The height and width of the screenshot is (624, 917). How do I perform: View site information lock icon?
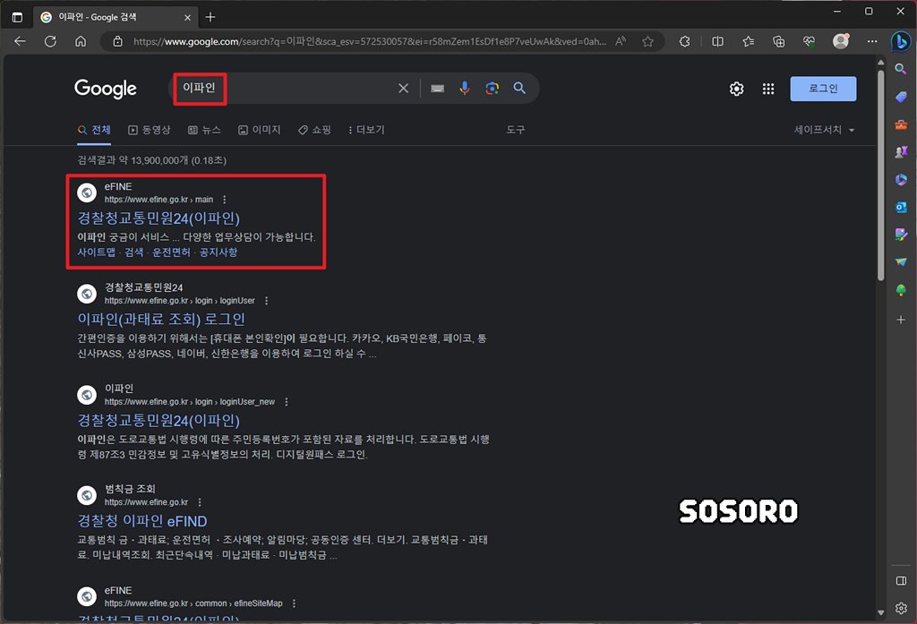117,41
